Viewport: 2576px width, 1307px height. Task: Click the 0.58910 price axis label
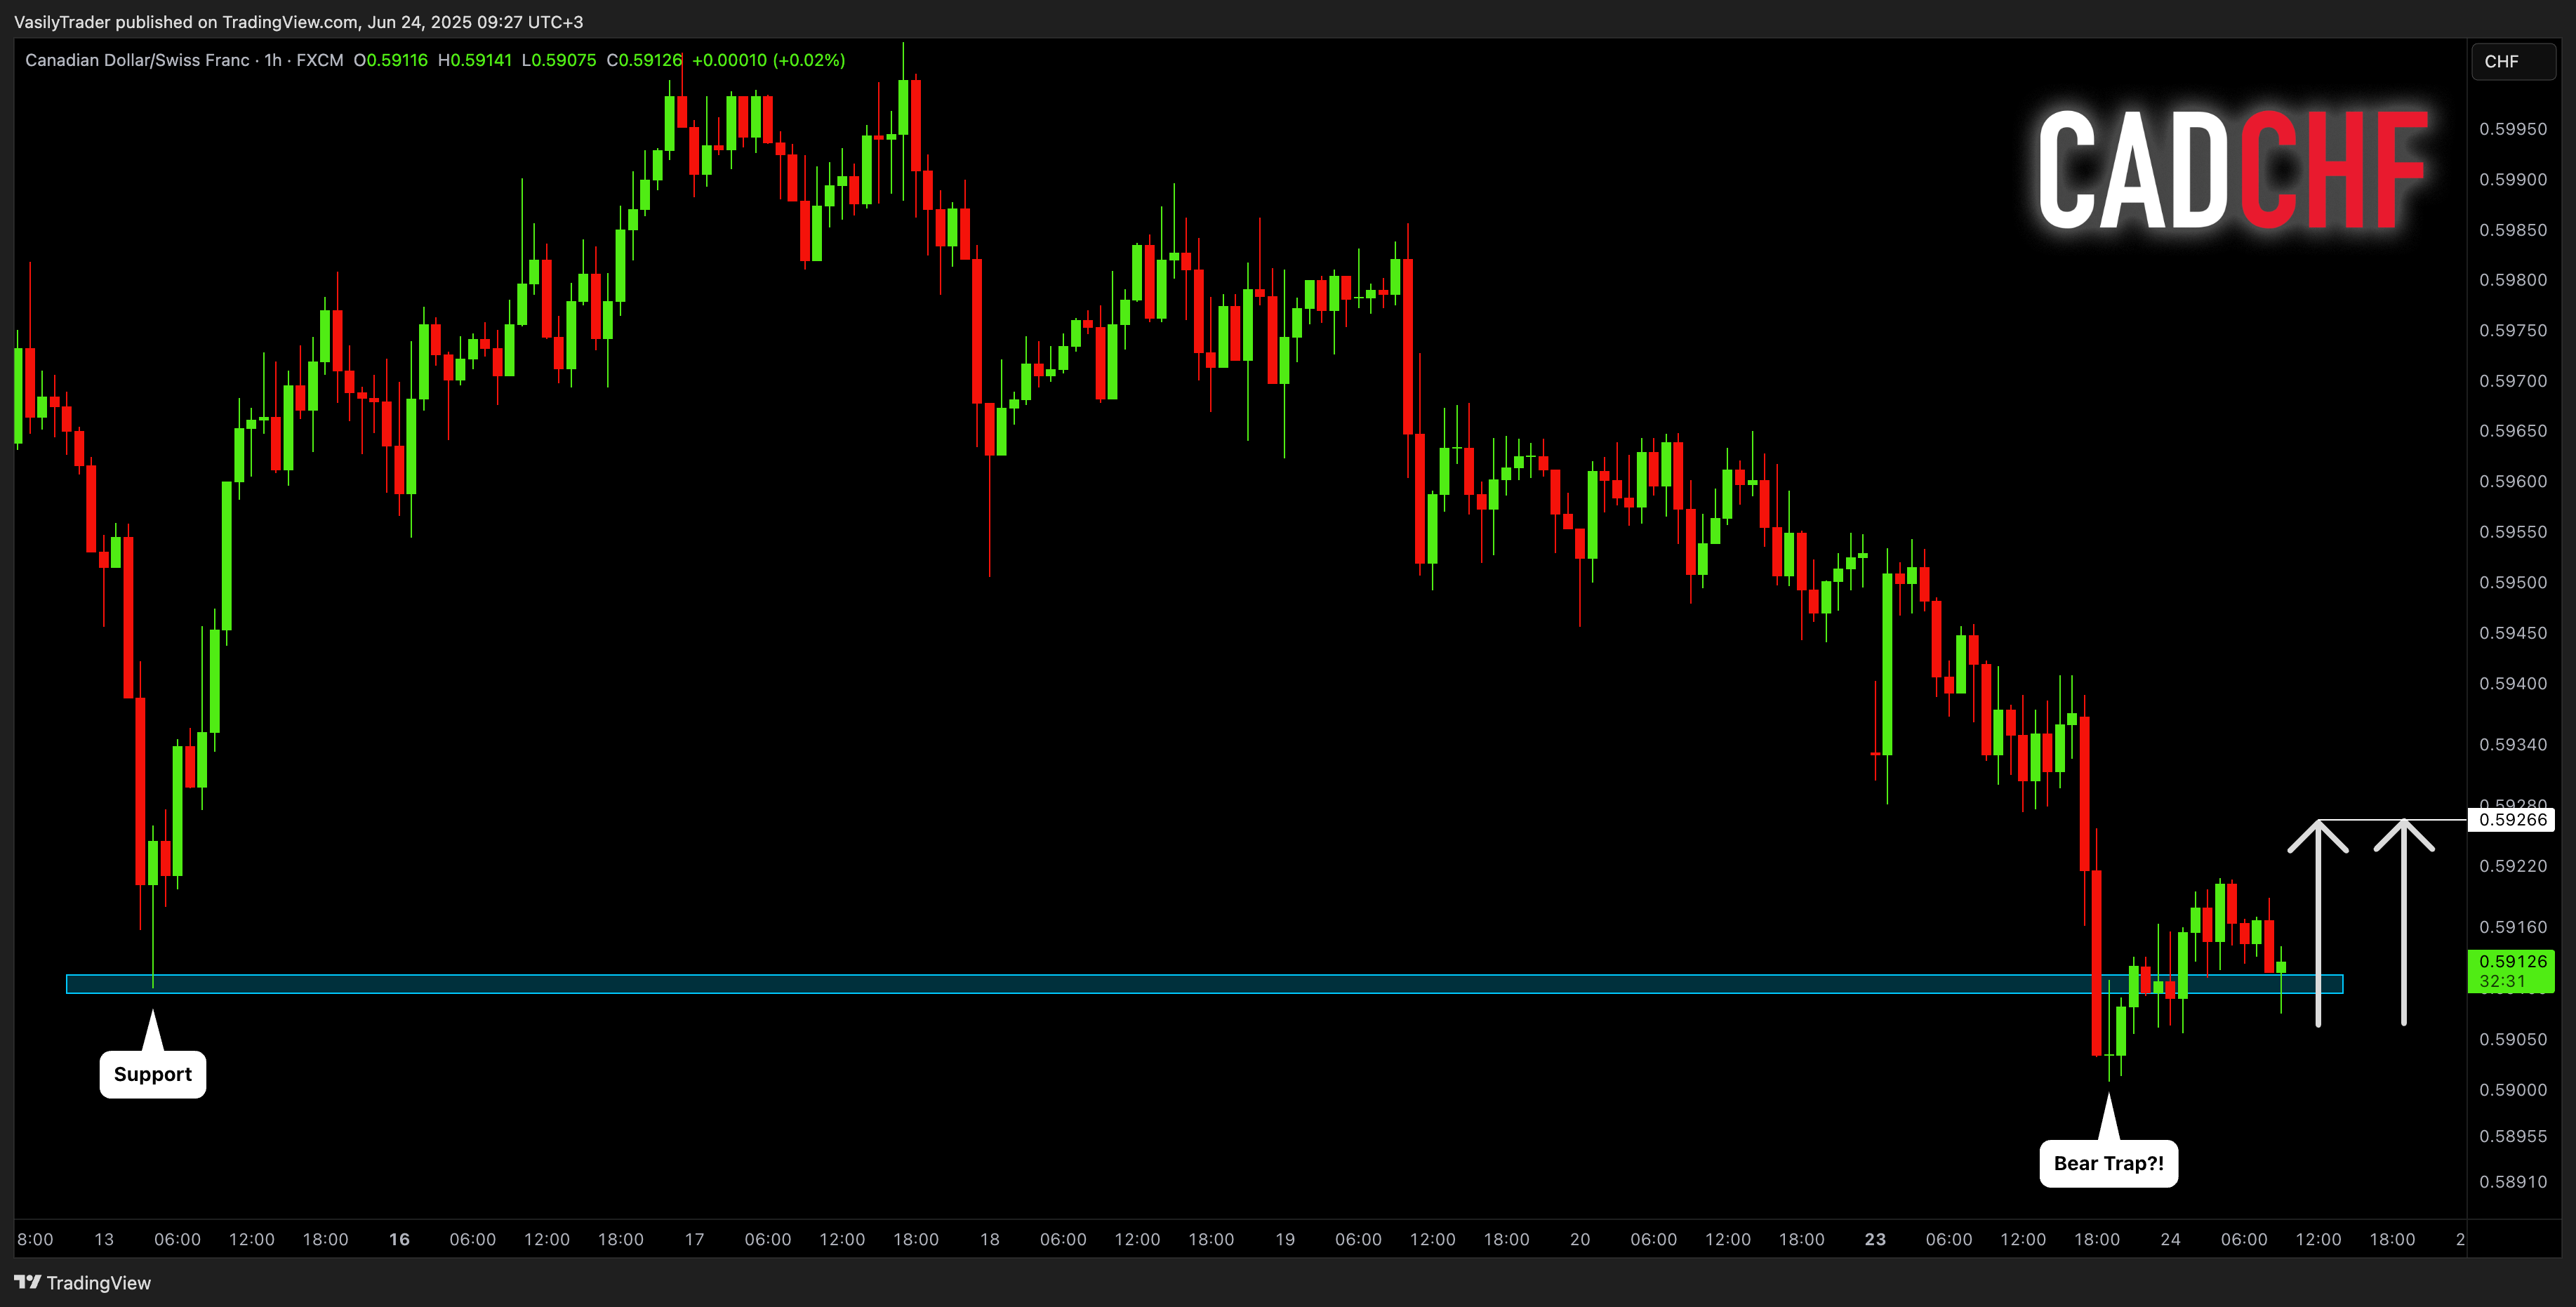[x=2513, y=1182]
